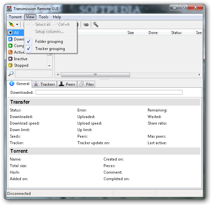The height and width of the screenshot is (206, 212).
Task: Click the Peers tab person icon
Action: tap(61, 84)
